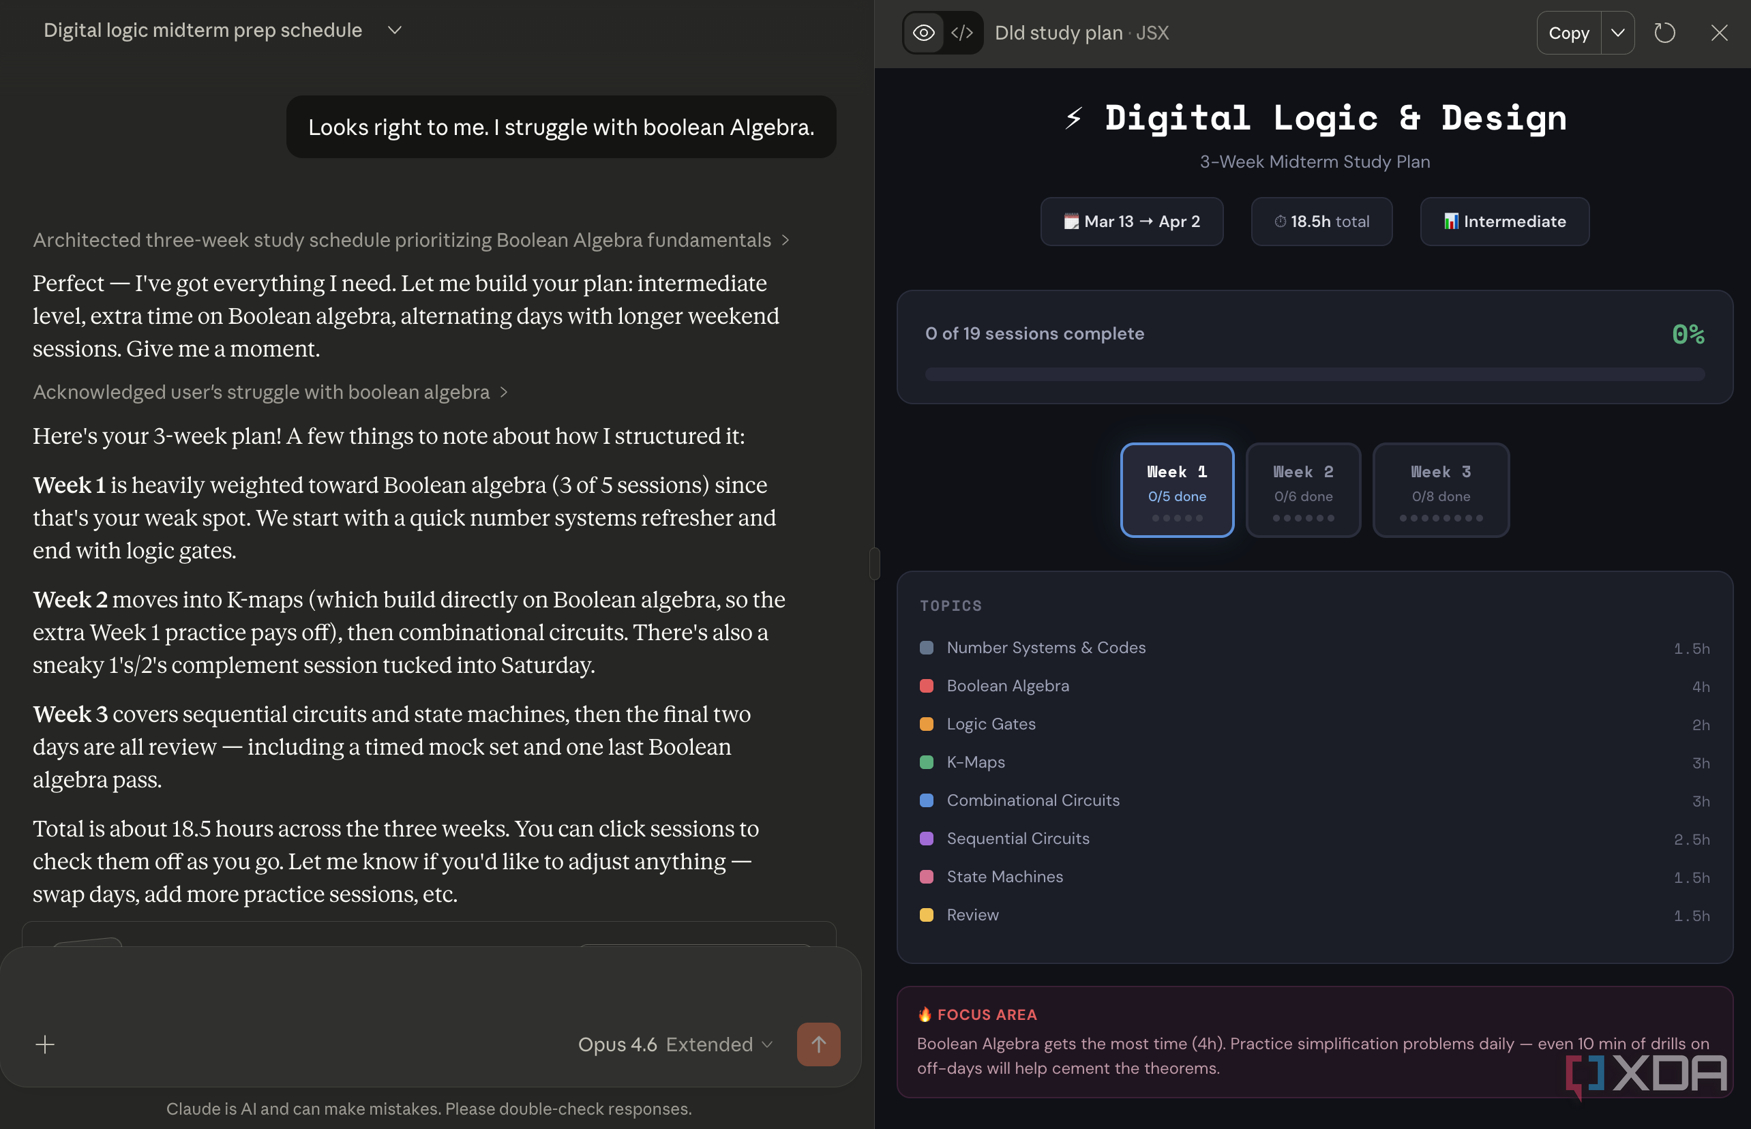Image resolution: width=1751 pixels, height=1129 pixels.
Task: Select the Week 3 tab
Action: [x=1441, y=490]
